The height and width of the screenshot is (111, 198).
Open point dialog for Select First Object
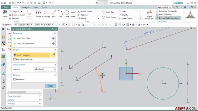[x=53, y=38]
